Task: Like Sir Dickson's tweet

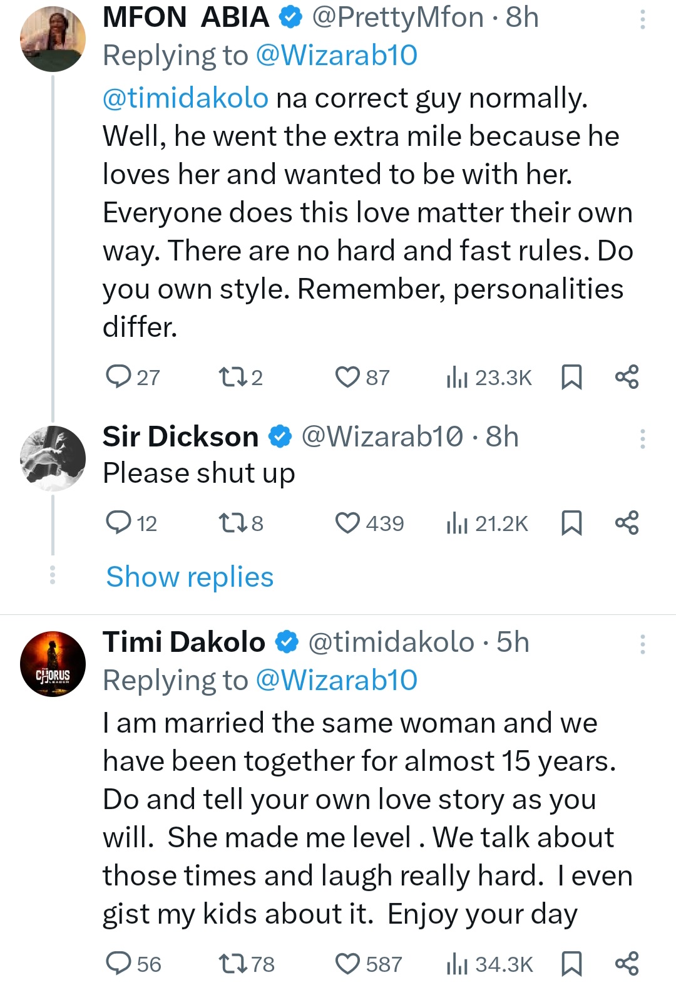Action: pyautogui.click(x=347, y=523)
